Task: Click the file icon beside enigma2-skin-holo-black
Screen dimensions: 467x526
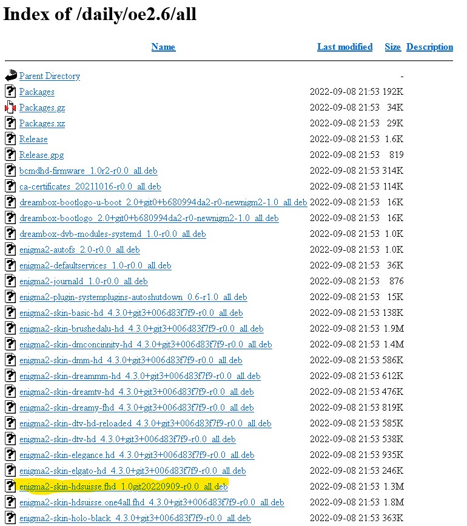Action: [x=10, y=518]
